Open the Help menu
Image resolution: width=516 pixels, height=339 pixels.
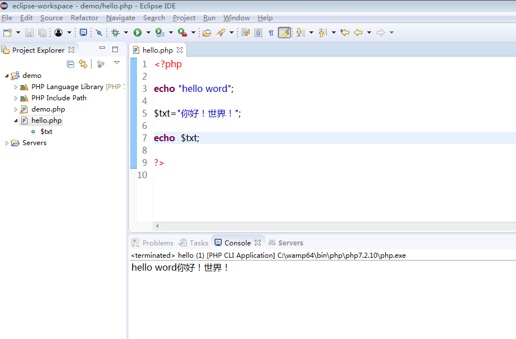265,18
